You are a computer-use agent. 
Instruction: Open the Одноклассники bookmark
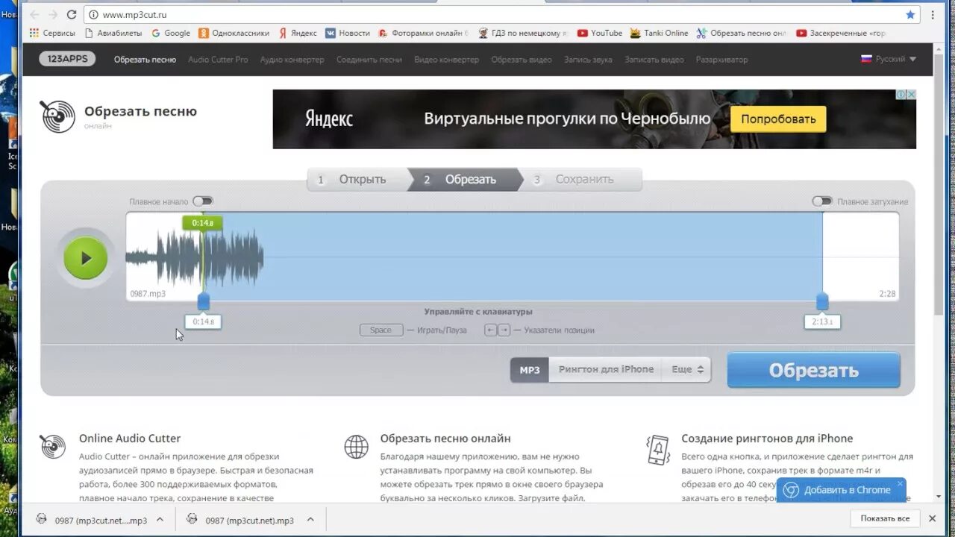pos(234,33)
